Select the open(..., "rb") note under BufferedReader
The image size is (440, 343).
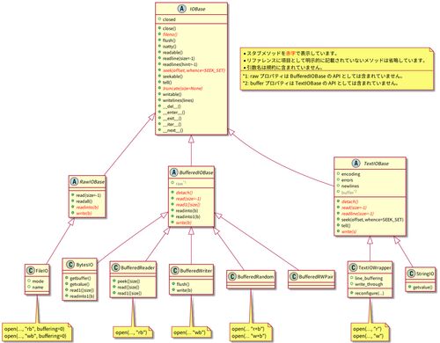pos(130,332)
